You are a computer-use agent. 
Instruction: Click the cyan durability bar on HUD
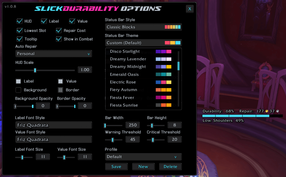coord(236,116)
